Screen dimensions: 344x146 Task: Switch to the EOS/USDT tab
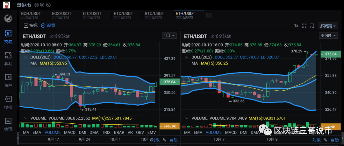62,15
